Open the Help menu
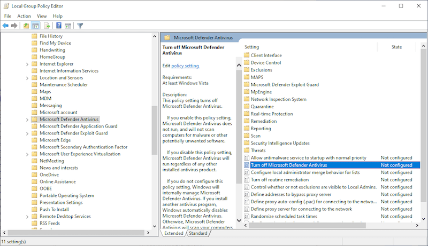This screenshot has width=428, height=246. coord(58,16)
